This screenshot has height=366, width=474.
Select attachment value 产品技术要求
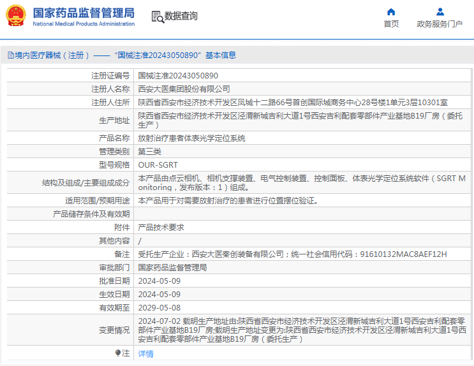pyautogui.click(x=161, y=227)
